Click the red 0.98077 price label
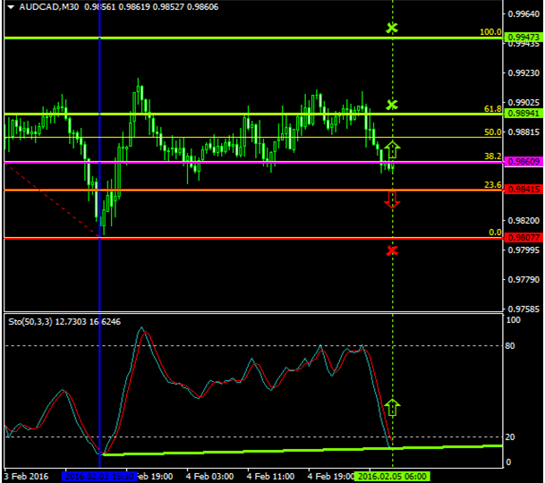This screenshot has height=483, width=545. [x=522, y=238]
